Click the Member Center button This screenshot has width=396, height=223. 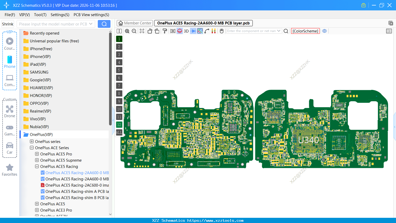coord(134,23)
